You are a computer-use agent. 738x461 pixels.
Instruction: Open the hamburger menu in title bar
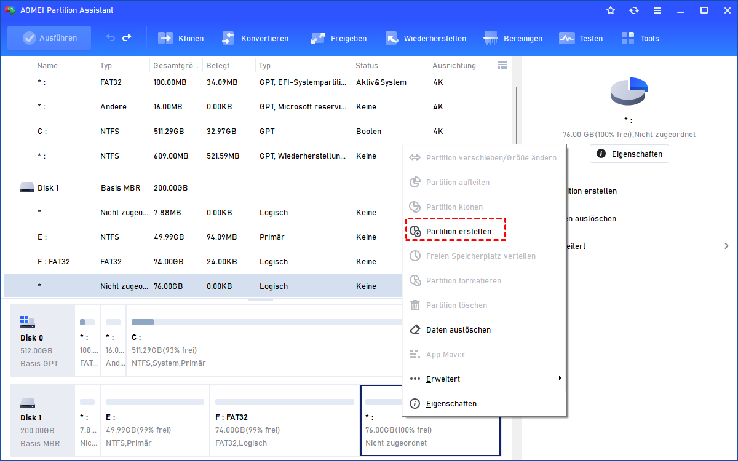(657, 10)
